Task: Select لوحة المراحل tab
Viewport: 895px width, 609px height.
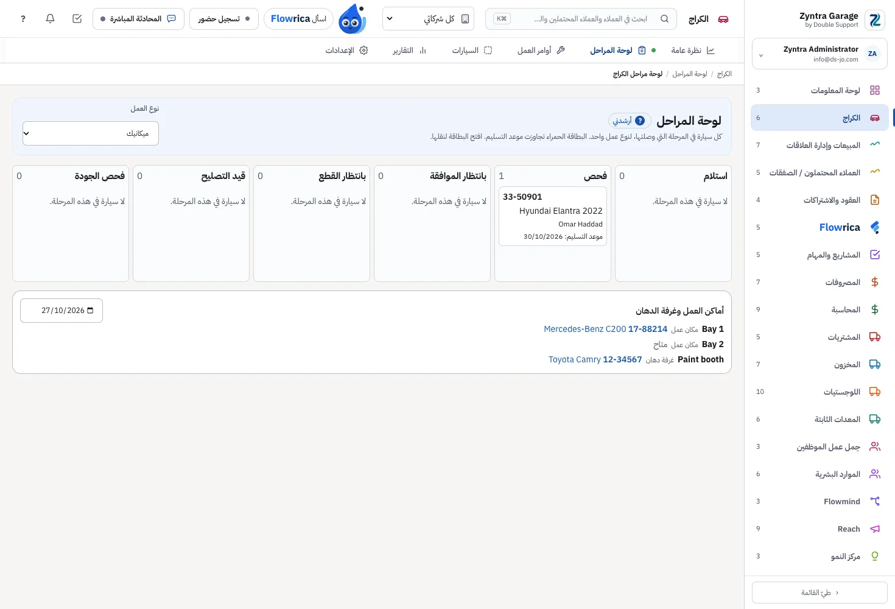Action: tap(618, 51)
